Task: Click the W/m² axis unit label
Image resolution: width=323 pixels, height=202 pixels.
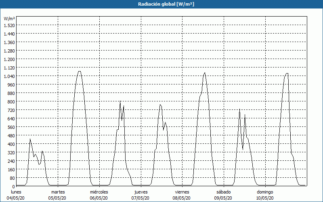Action: (x=9, y=19)
